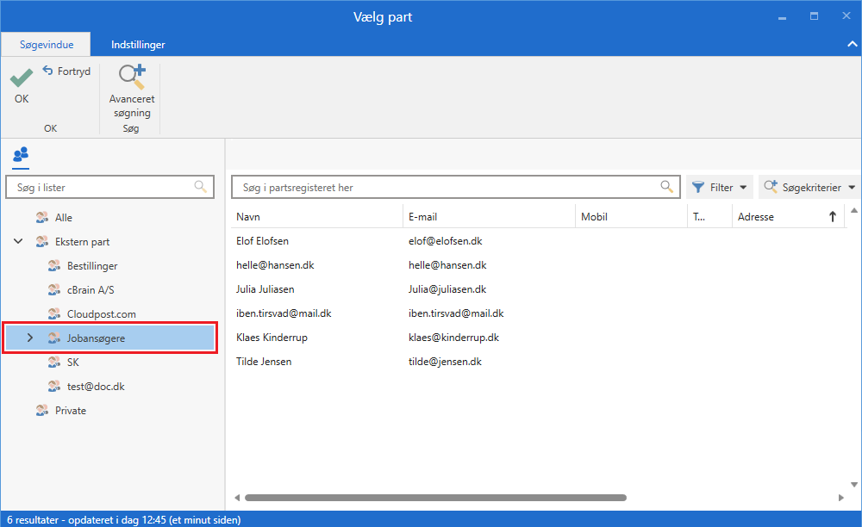
Task: Click search icon in partsregisteret field
Action: tap(666, 187)
